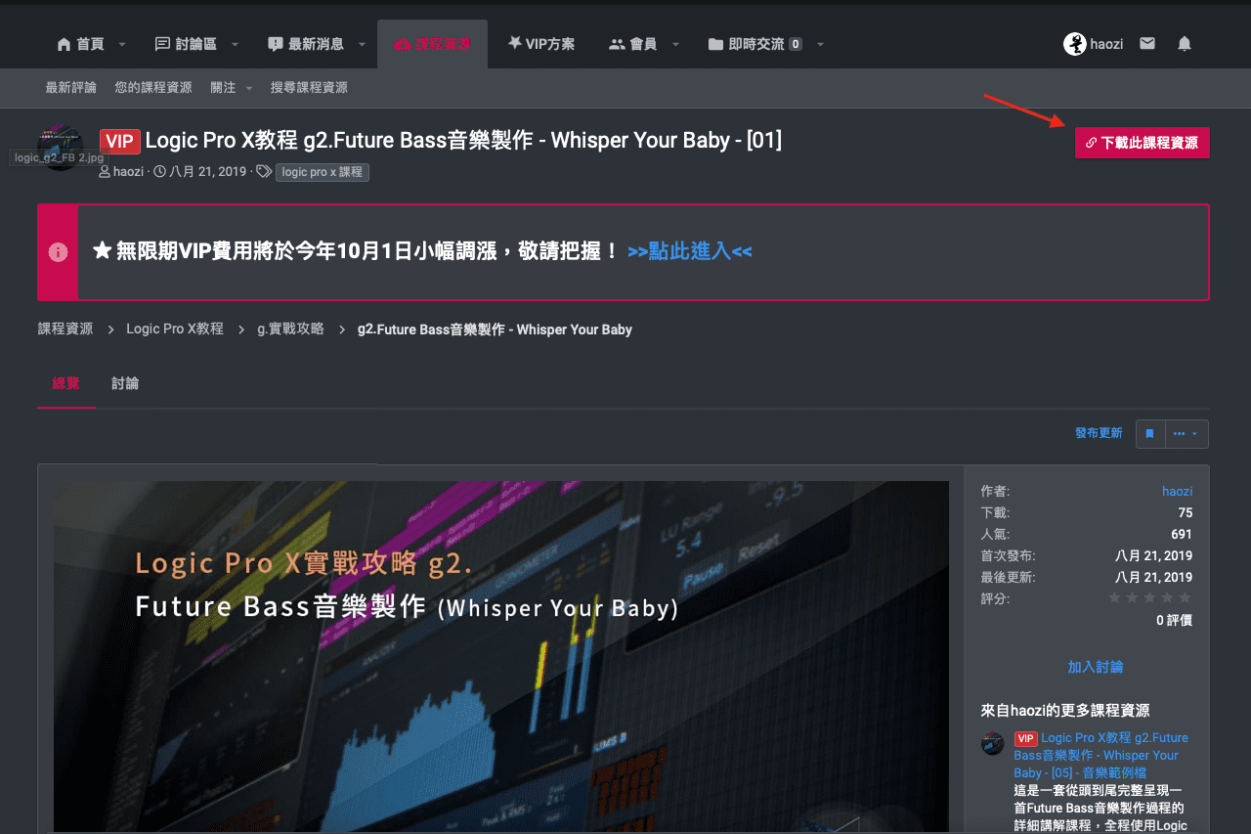Click the resource thumbnail beside the title
Viewport: 1251px width, 834px height.
pos(60,149)
